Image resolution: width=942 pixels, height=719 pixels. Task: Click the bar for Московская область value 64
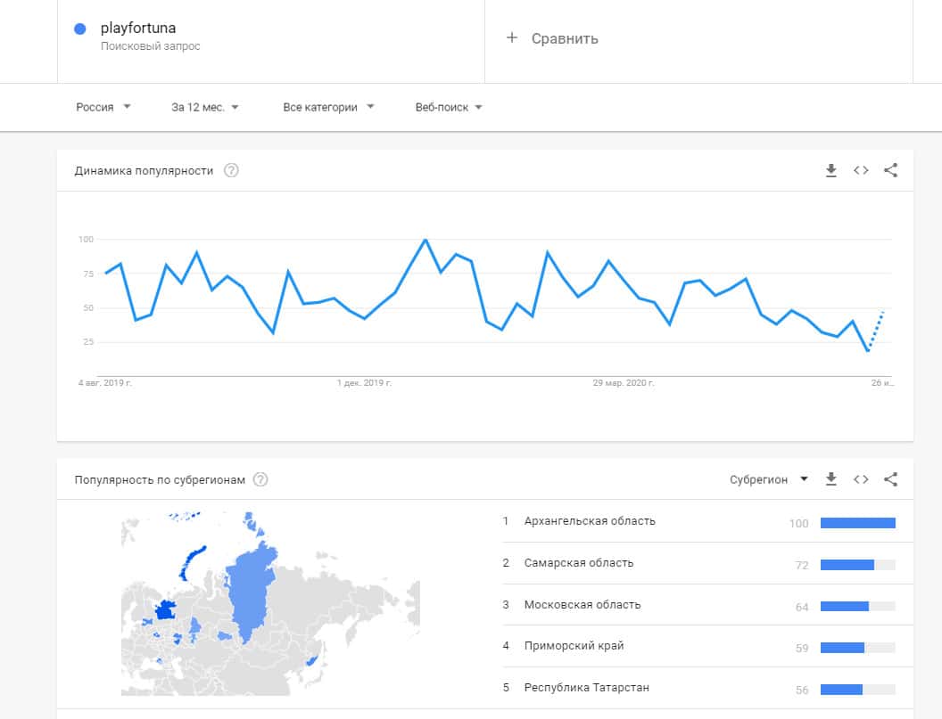(x=858, y=607)
